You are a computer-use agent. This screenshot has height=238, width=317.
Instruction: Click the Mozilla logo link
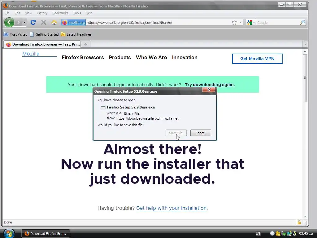[31, 54]
